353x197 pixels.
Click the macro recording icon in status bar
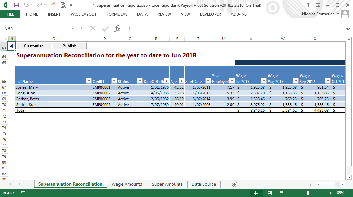[x=22, y=193]
